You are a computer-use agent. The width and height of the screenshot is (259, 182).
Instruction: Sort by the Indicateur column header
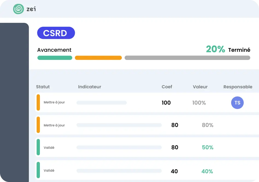tap(90, 87)
